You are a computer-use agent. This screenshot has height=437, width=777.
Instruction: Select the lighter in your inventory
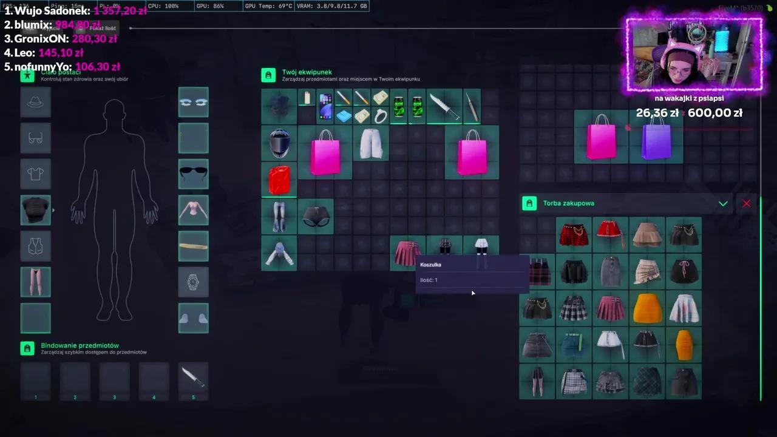click(307, 98)
